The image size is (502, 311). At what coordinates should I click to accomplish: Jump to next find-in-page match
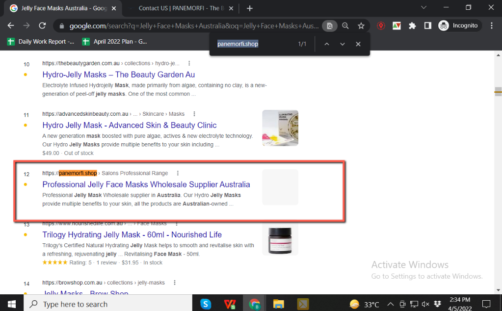(343, 44)
